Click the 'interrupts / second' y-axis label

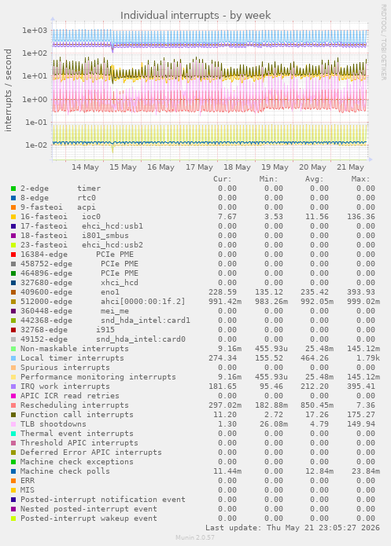8,90
